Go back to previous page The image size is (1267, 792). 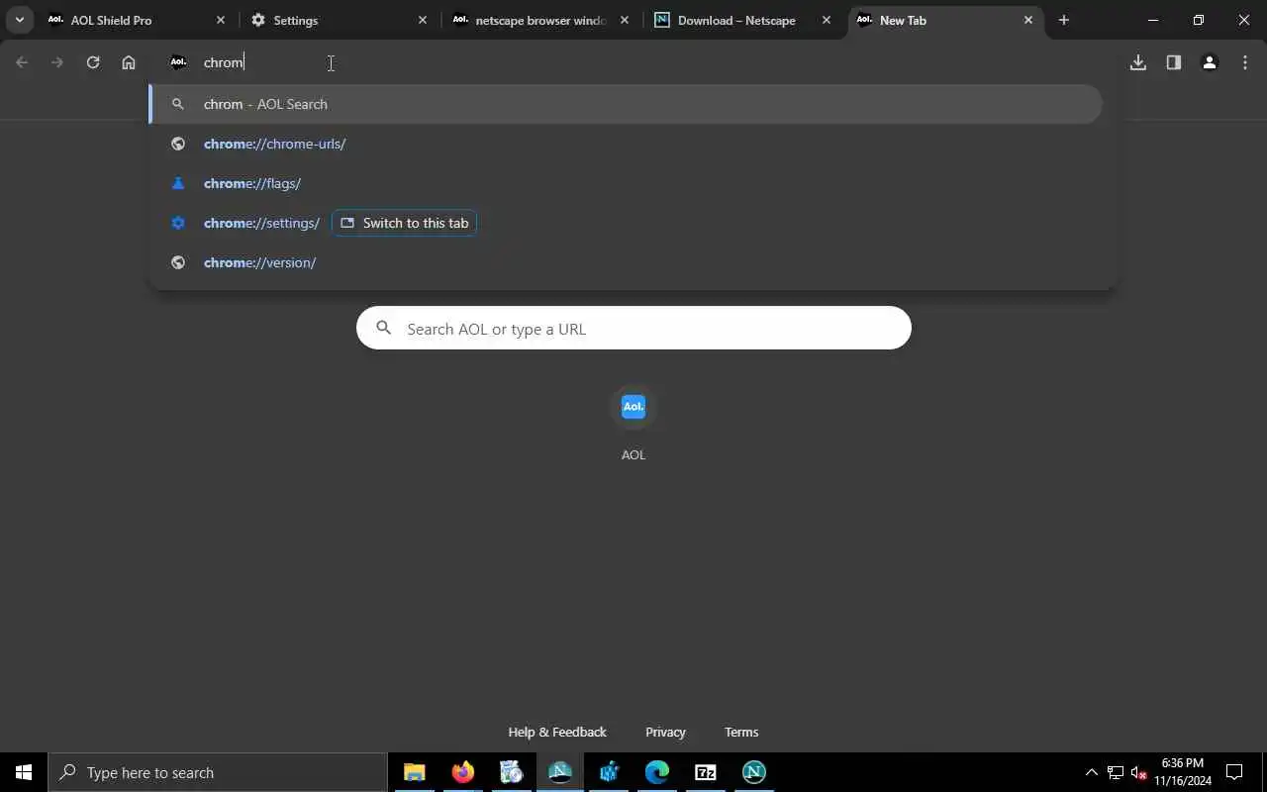tap(22, 62)
